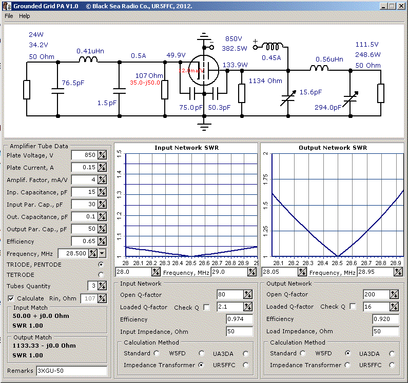Select Input Network UR5FFC calculation method
This screenshot has width=408, height=383.
click(246, 365)
